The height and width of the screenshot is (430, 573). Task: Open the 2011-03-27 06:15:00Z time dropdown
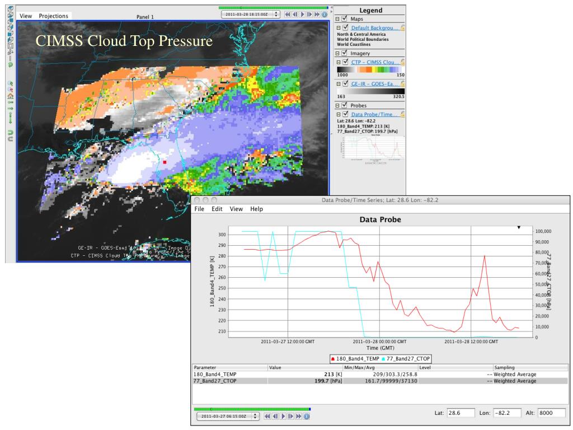tap(228, 416)
